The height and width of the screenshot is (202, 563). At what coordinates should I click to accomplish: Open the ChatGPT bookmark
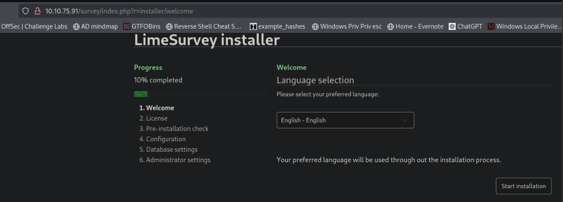[466, 26]
